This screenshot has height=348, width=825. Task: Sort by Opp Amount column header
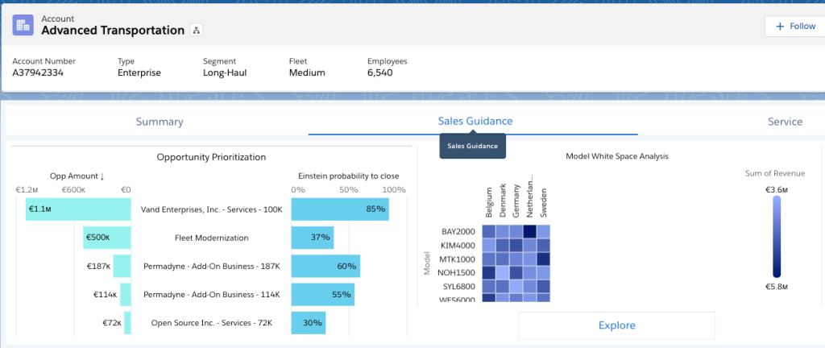77,176
